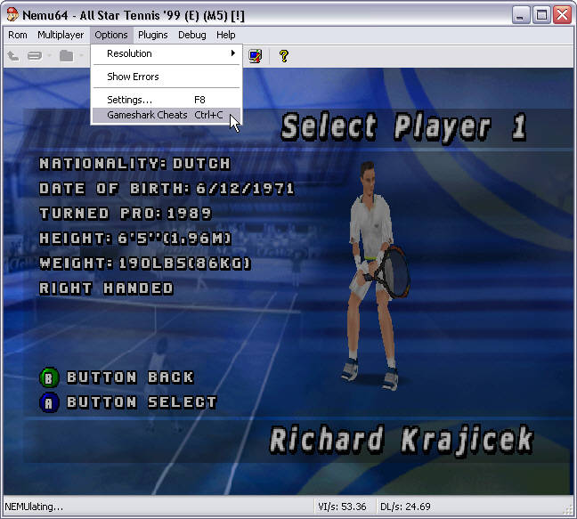The height and width of the screenshot is (519, 577).
Task: Click the blue A button icon
Action: [x=49, y=402]
